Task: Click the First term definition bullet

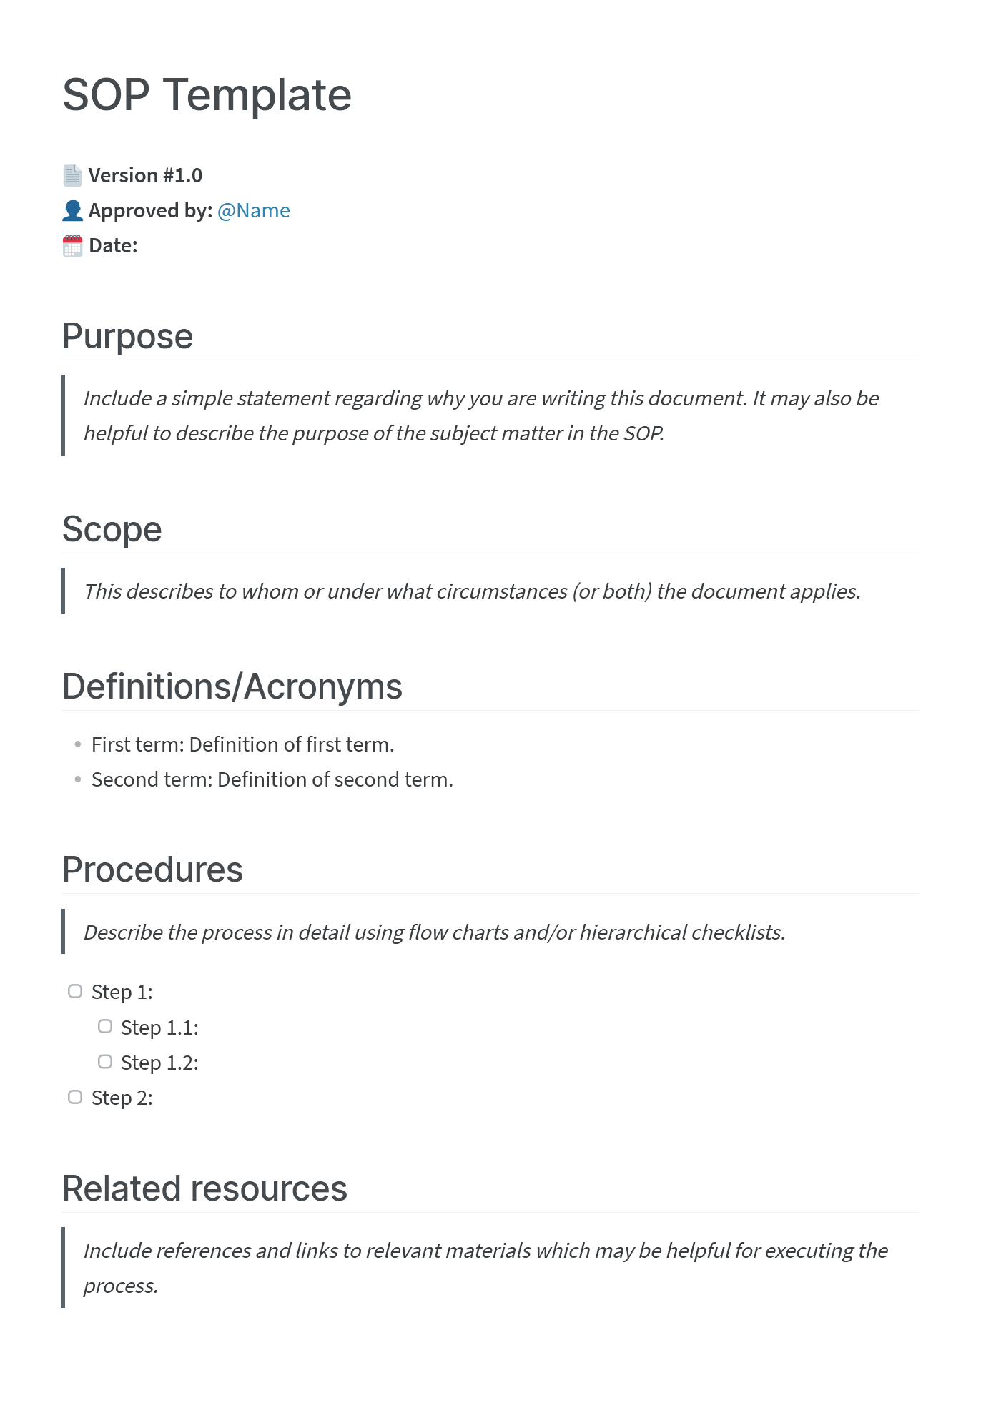Action: [242, 744]
